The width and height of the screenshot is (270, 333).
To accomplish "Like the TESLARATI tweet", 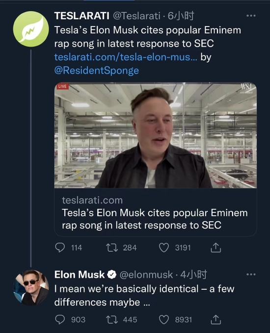I will coord(164,248).
